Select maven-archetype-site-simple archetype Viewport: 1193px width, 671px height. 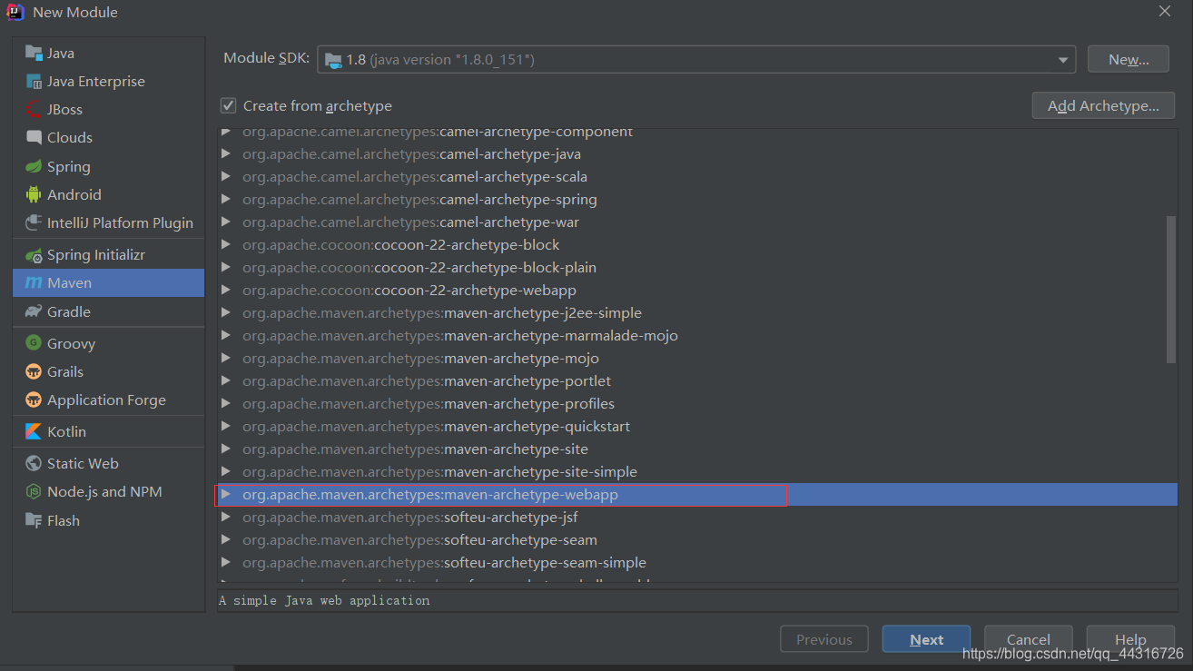(696, 472)
